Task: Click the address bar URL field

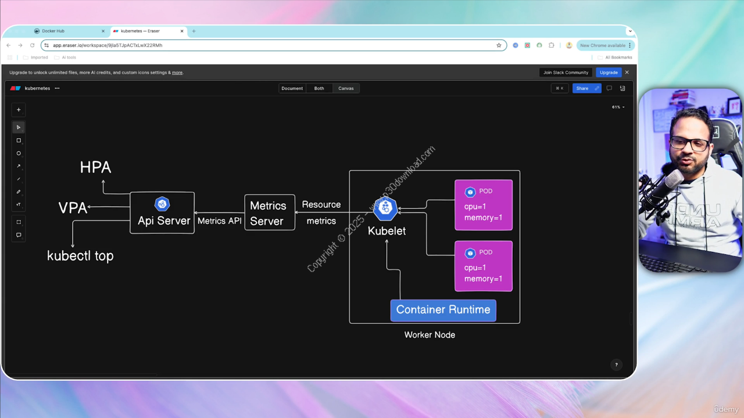Action: (273, 45)
